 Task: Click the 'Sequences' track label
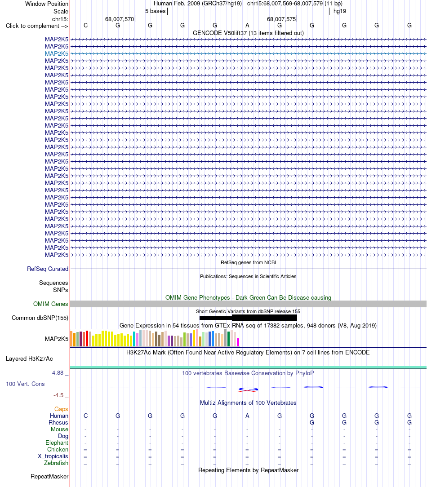(x=53, y=283)
